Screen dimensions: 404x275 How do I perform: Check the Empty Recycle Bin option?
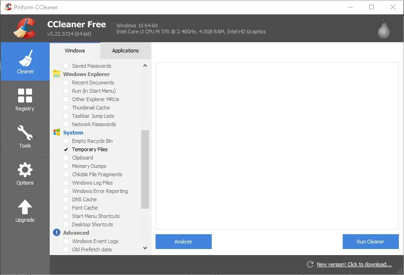pos(66,141)
